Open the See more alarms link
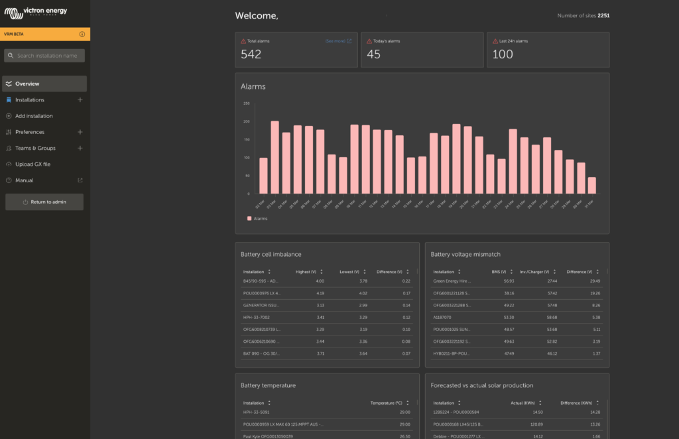Screen dimensions: 679x439 coord(338,41)
